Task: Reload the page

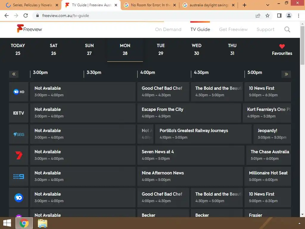Action: 26,16
